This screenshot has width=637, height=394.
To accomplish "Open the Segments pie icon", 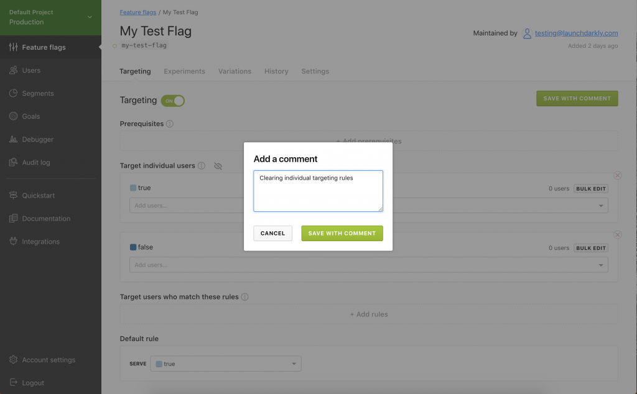I will click(x=14, y=93).
